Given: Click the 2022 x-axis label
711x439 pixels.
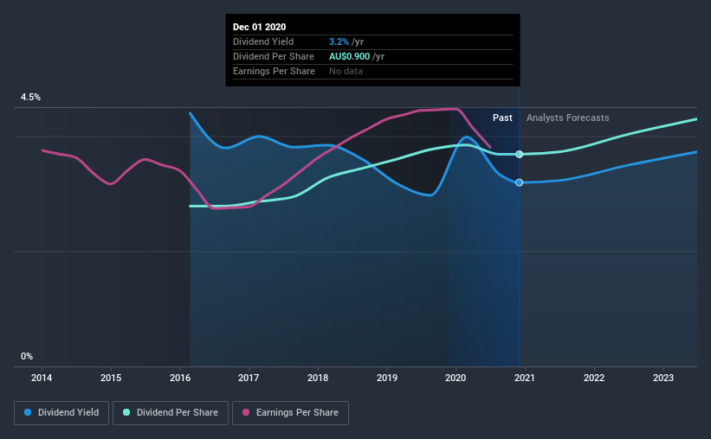Looking at the screenshot, I should coord(594,378).
